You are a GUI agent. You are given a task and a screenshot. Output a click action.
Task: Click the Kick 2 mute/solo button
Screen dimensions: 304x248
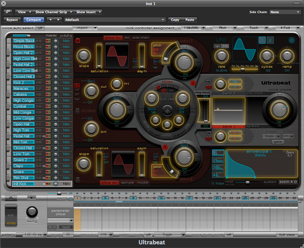[x=48, y=83]
